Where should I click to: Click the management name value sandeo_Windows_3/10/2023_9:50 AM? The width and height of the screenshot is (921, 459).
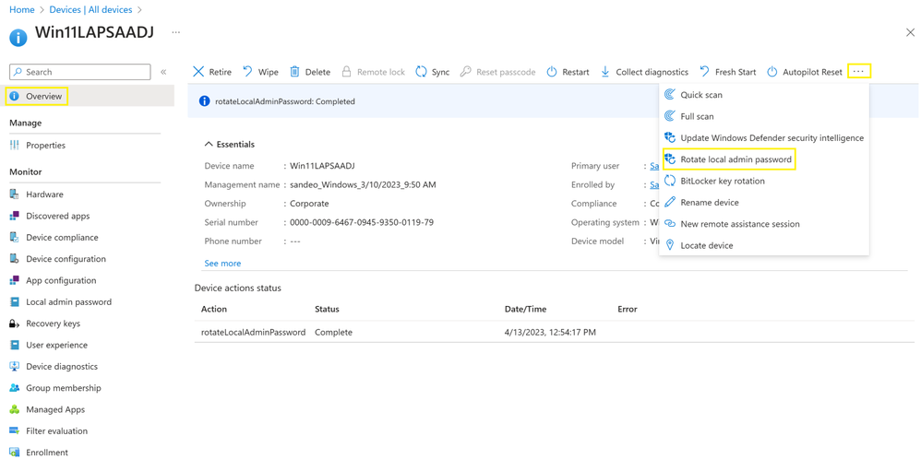pos(363,185)
